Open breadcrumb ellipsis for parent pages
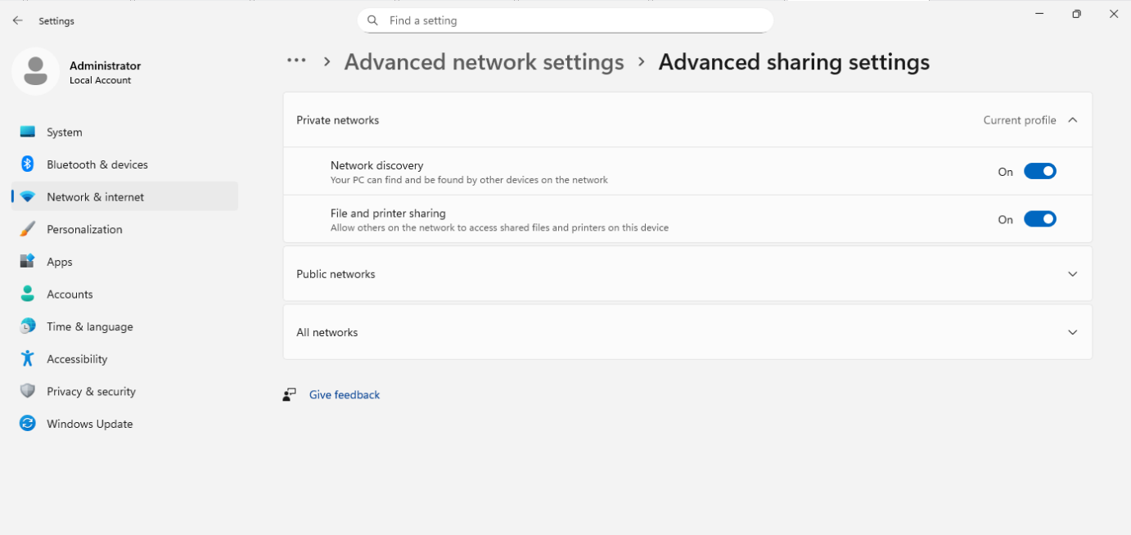This screenshot has width=1131, height=535. (x=296, y=61)
